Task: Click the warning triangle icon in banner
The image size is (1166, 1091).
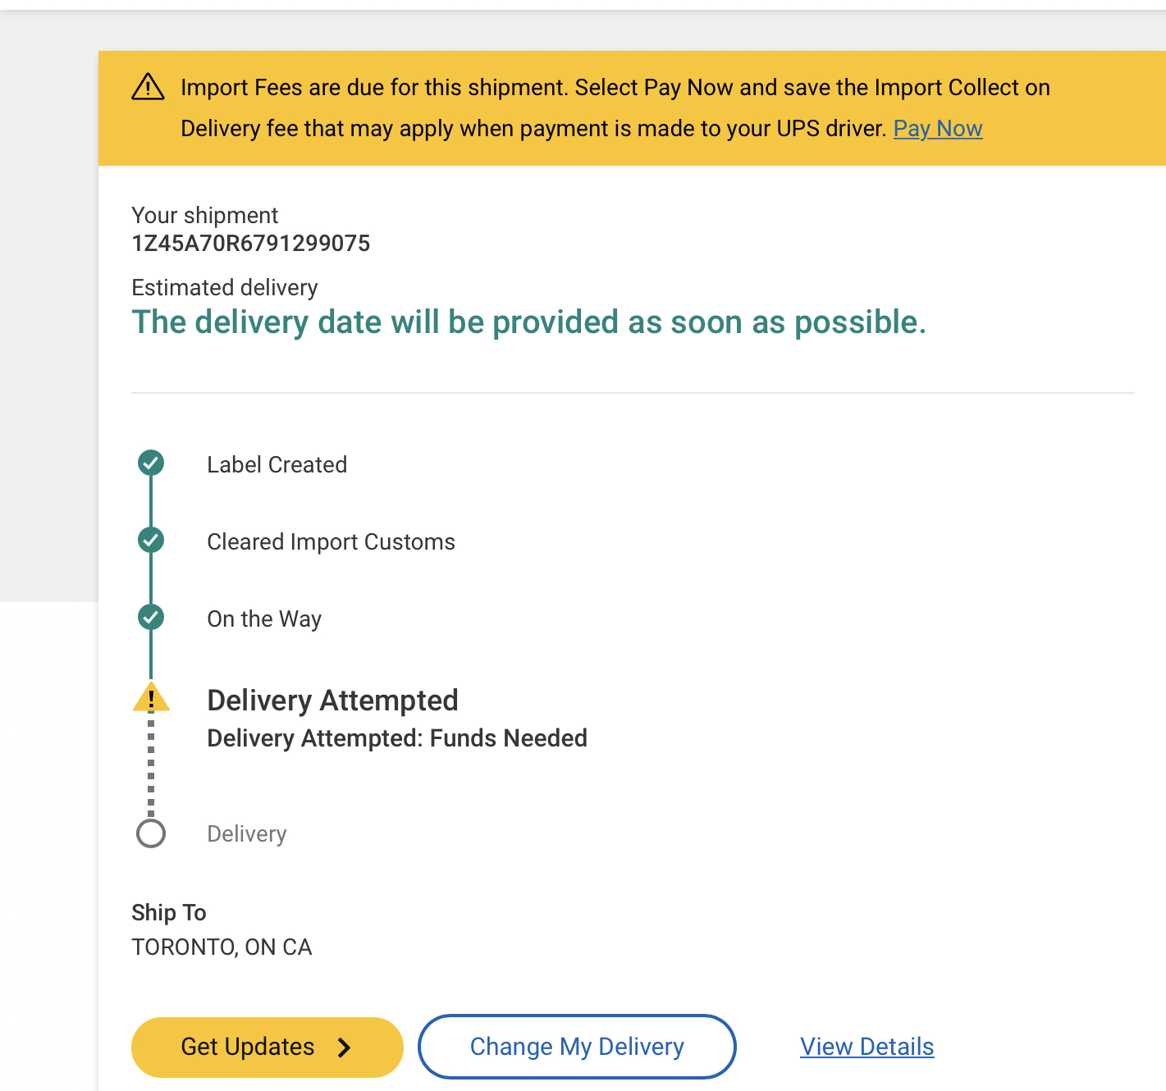Action: [x=148, y=87]
